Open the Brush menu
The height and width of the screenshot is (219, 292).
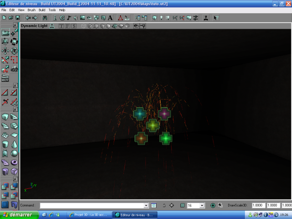(x=31, y=10)
